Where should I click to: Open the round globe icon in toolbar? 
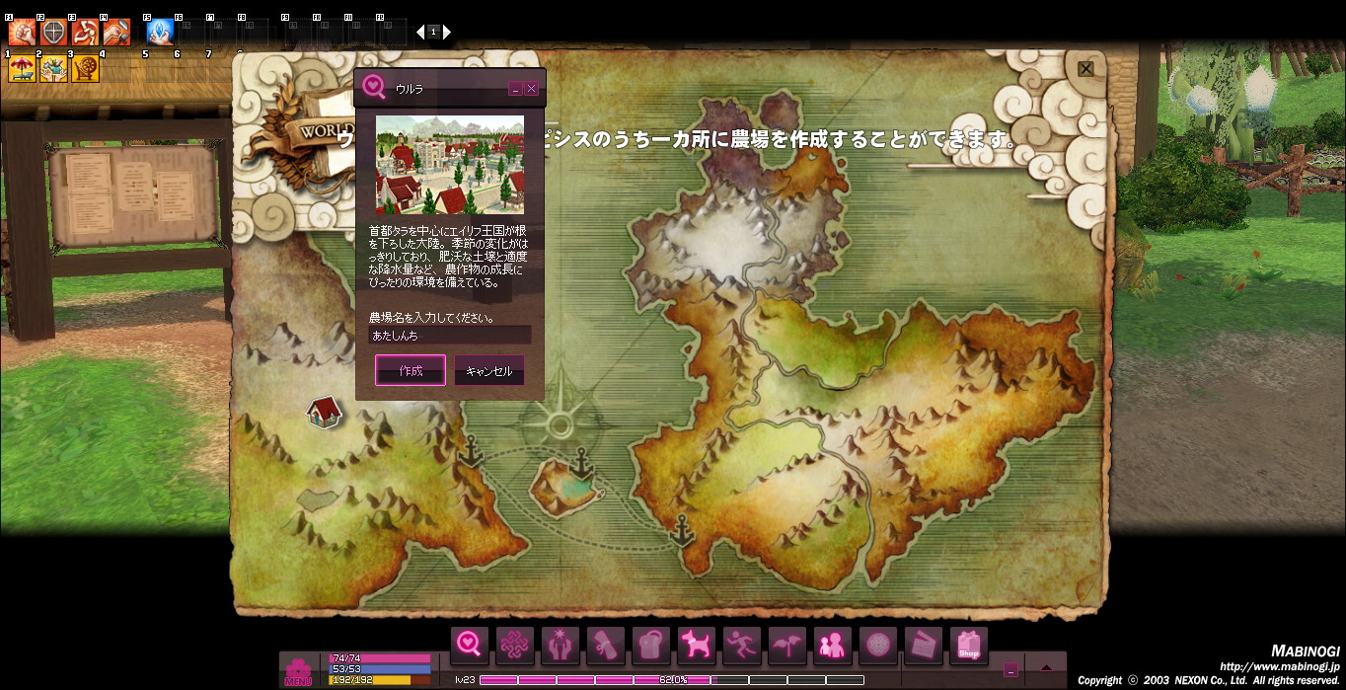tap(878, 645)
